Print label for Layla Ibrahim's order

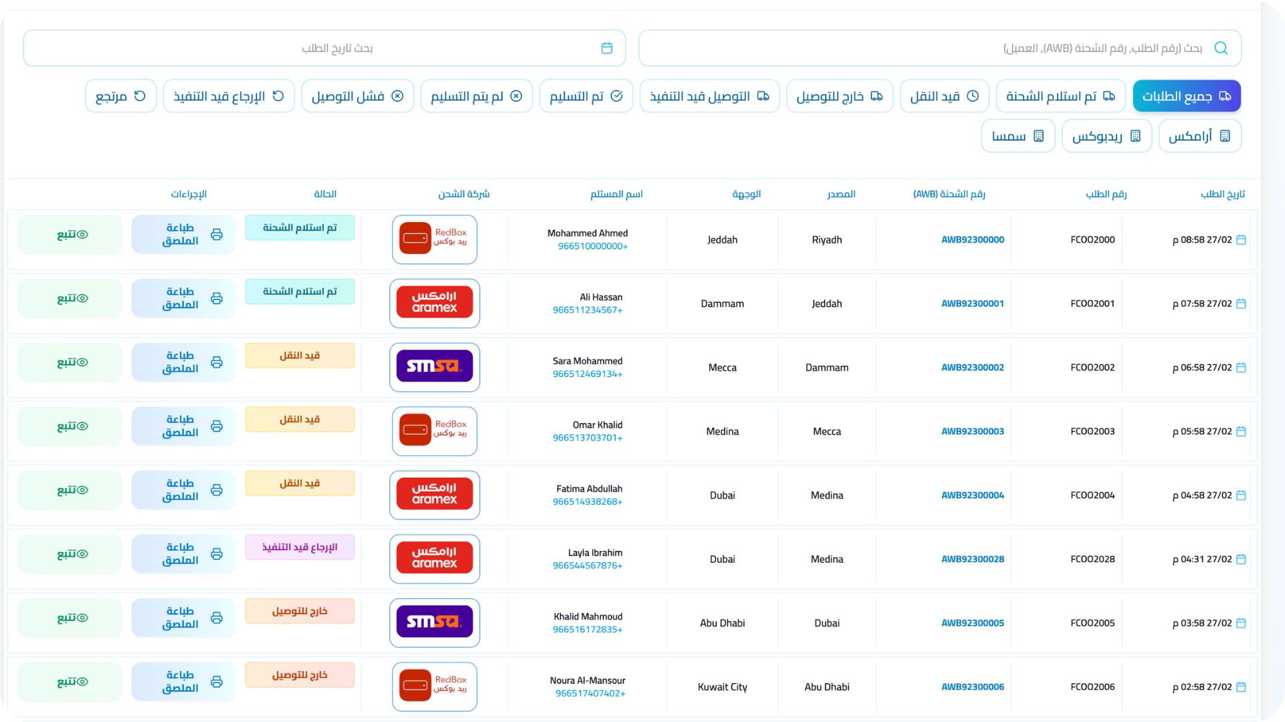183,554
